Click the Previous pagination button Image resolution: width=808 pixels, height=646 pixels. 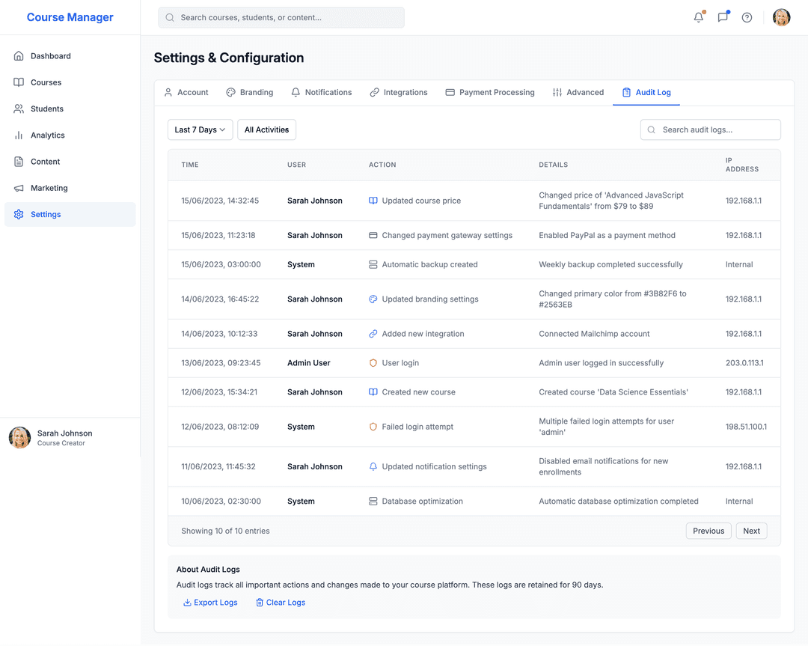pos(708,531)
